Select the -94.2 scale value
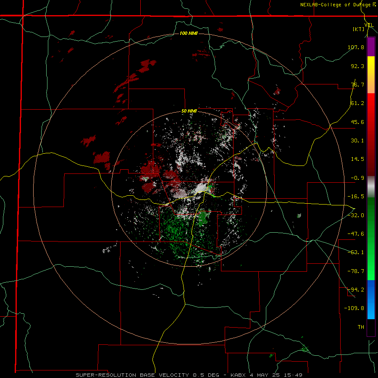This screenshot has height=378, width=378. coord(356,289)
